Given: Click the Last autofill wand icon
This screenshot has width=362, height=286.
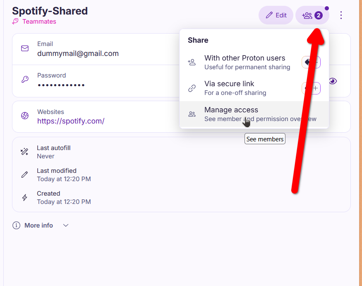Looking at the screenshot, I should coord(24,152).
